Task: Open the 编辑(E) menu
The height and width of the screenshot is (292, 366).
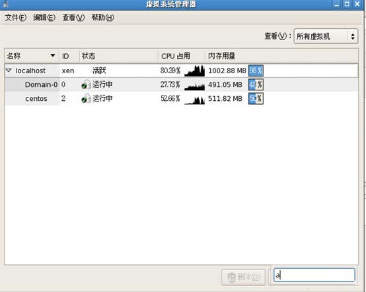Action: click(44, 17)
